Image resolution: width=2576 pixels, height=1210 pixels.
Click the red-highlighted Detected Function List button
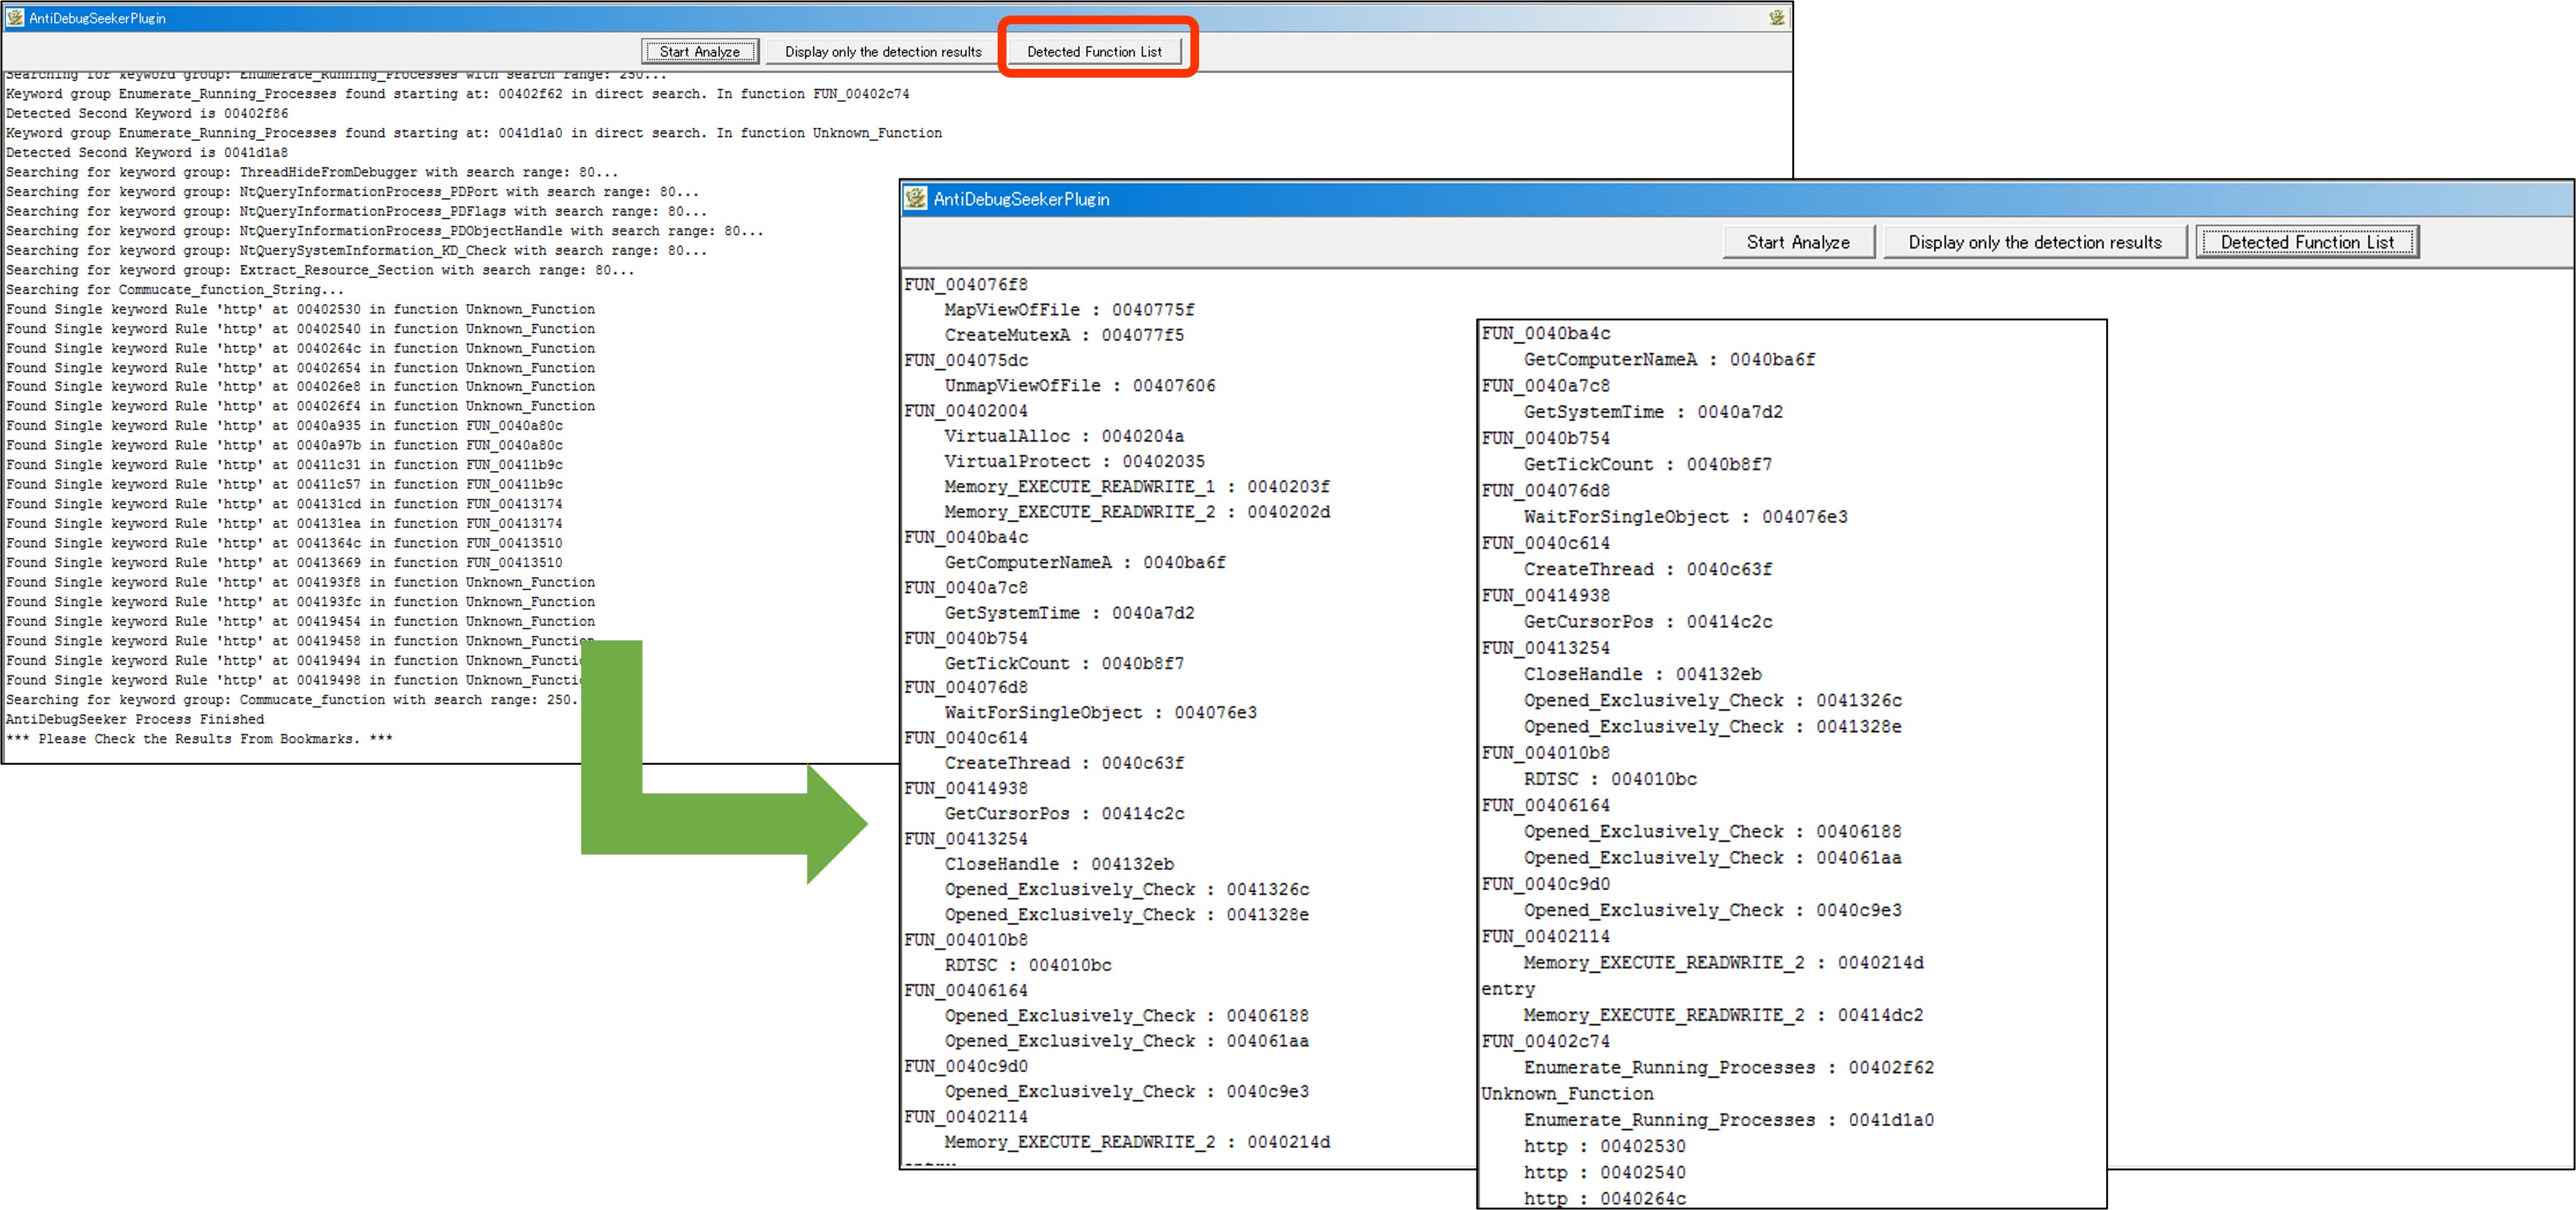pos(1094,51)
